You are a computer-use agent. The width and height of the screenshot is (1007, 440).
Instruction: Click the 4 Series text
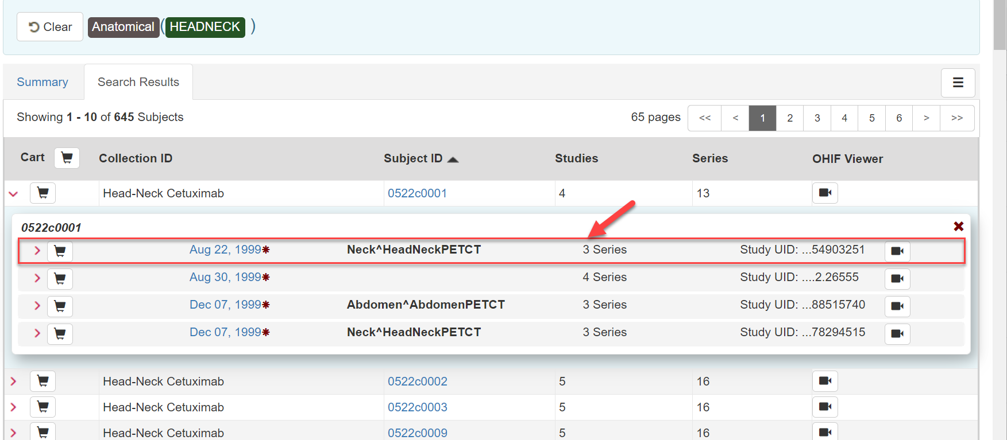coord(604,277)
